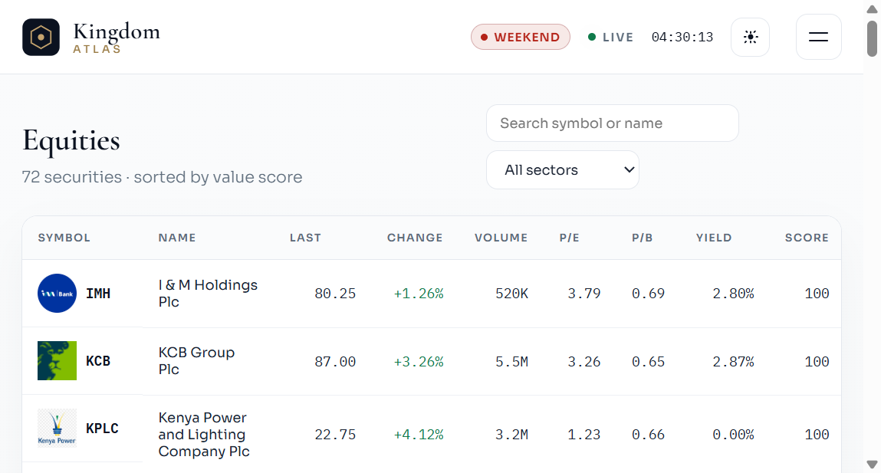Click the KCB Group lion logo

57,360
